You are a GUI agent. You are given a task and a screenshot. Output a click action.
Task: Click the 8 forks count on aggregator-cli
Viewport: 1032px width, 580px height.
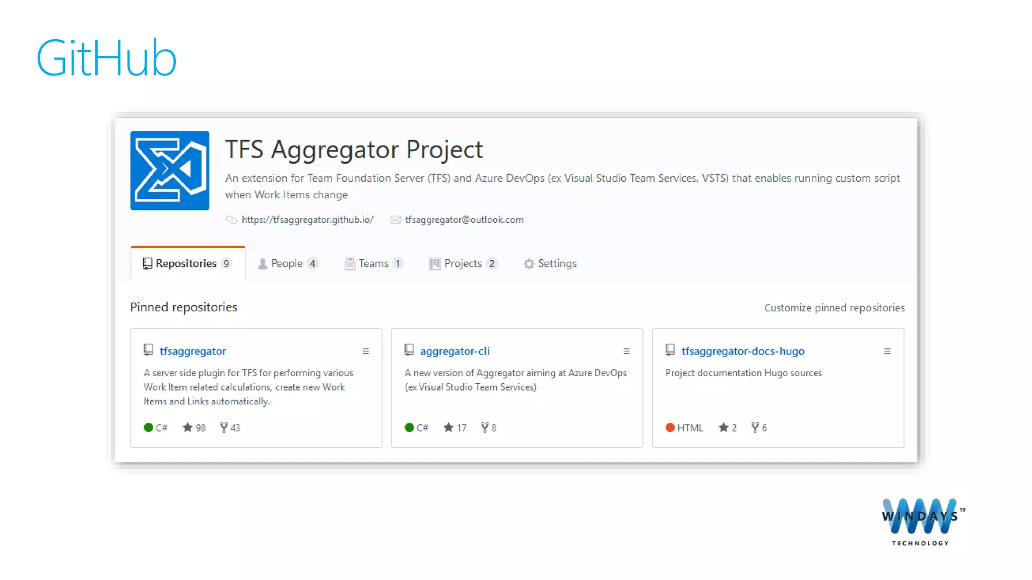(489, 427)
